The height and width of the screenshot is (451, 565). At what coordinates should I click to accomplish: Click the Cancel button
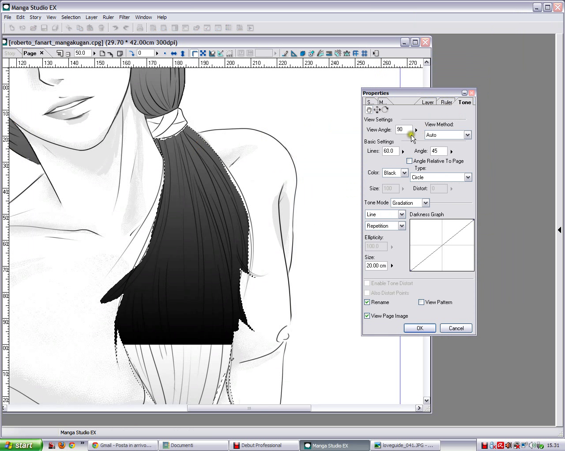click(456, 328)
